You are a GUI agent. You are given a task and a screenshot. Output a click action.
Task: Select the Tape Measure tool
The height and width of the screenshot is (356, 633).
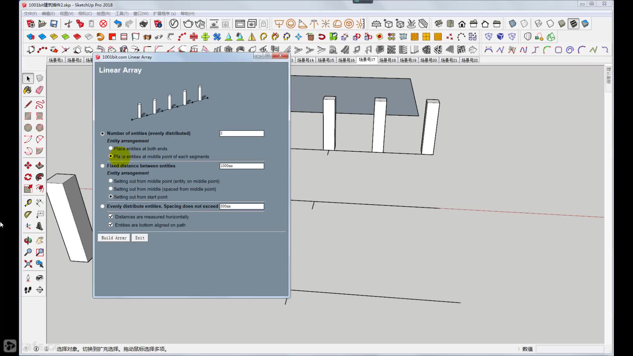pos(28,203)
